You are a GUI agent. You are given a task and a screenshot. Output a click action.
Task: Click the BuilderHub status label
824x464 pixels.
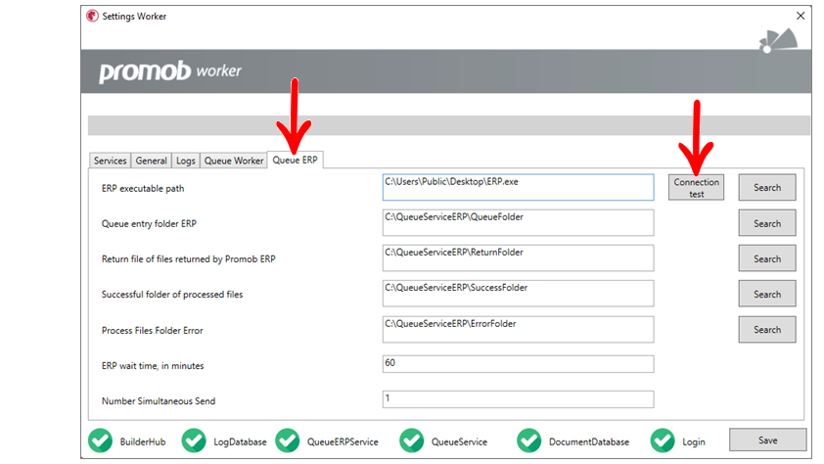coord(143,441)
